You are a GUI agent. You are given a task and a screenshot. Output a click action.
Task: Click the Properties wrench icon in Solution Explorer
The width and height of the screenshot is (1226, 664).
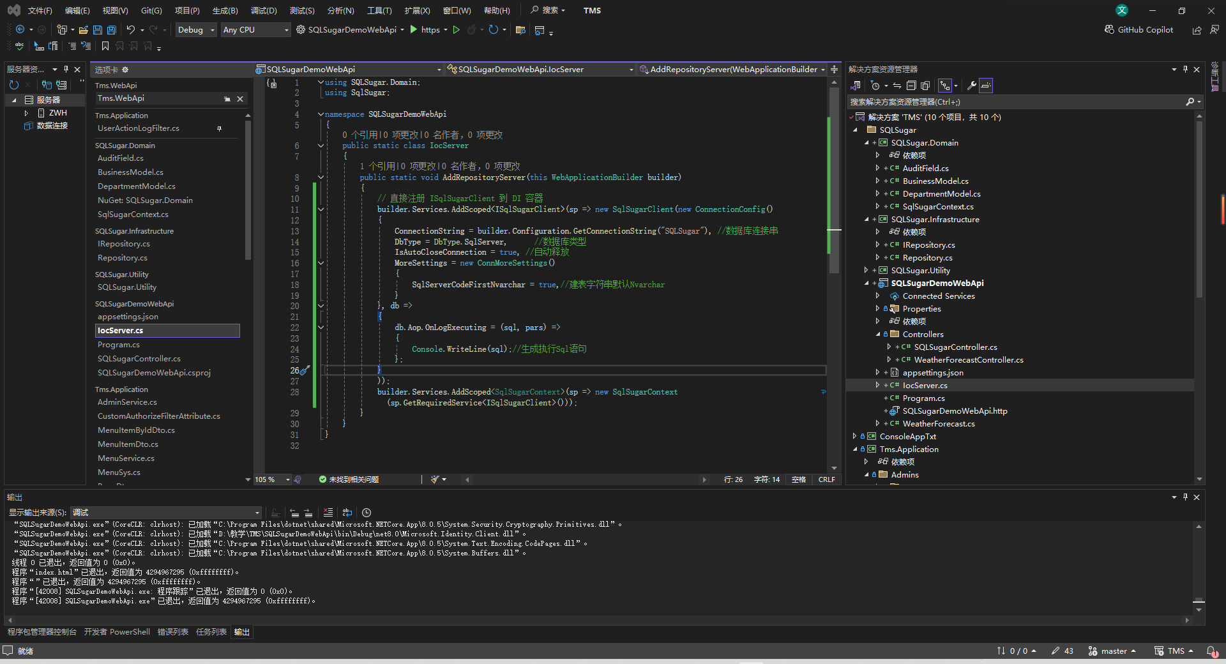(972, 86)
